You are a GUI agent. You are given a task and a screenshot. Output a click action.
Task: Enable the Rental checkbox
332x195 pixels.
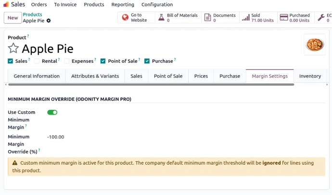tap(37, 61)
